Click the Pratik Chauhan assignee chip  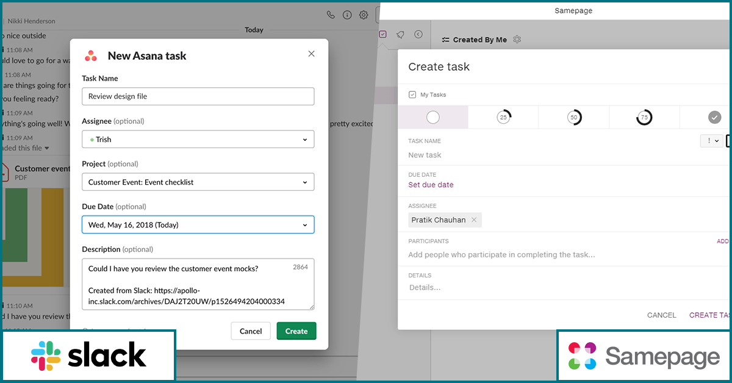445,220
